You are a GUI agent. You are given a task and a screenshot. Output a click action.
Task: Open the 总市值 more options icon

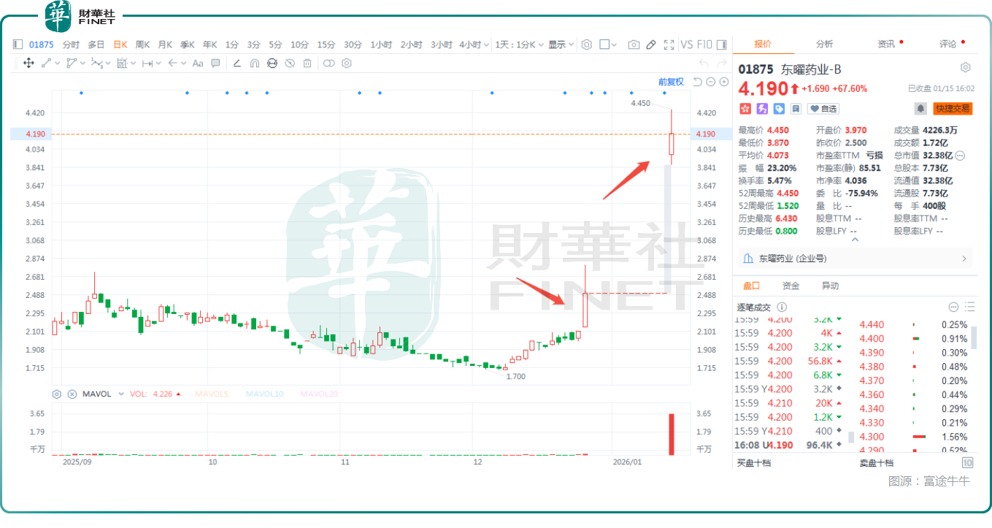coord(961,156)
